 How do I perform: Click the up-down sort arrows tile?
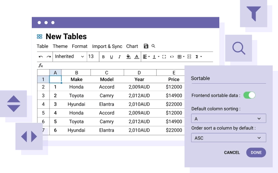(14, 103)
